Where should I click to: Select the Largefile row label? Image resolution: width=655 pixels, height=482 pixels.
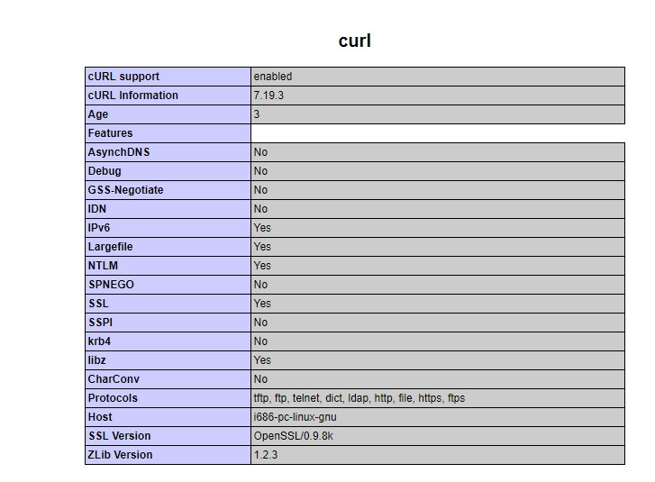(x=110, y=247)
